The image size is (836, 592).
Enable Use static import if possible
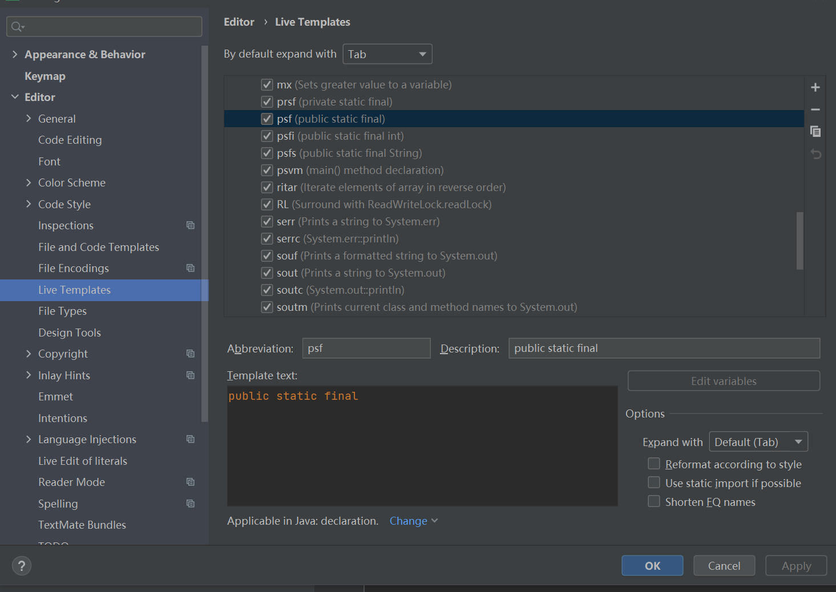point(654,482)
